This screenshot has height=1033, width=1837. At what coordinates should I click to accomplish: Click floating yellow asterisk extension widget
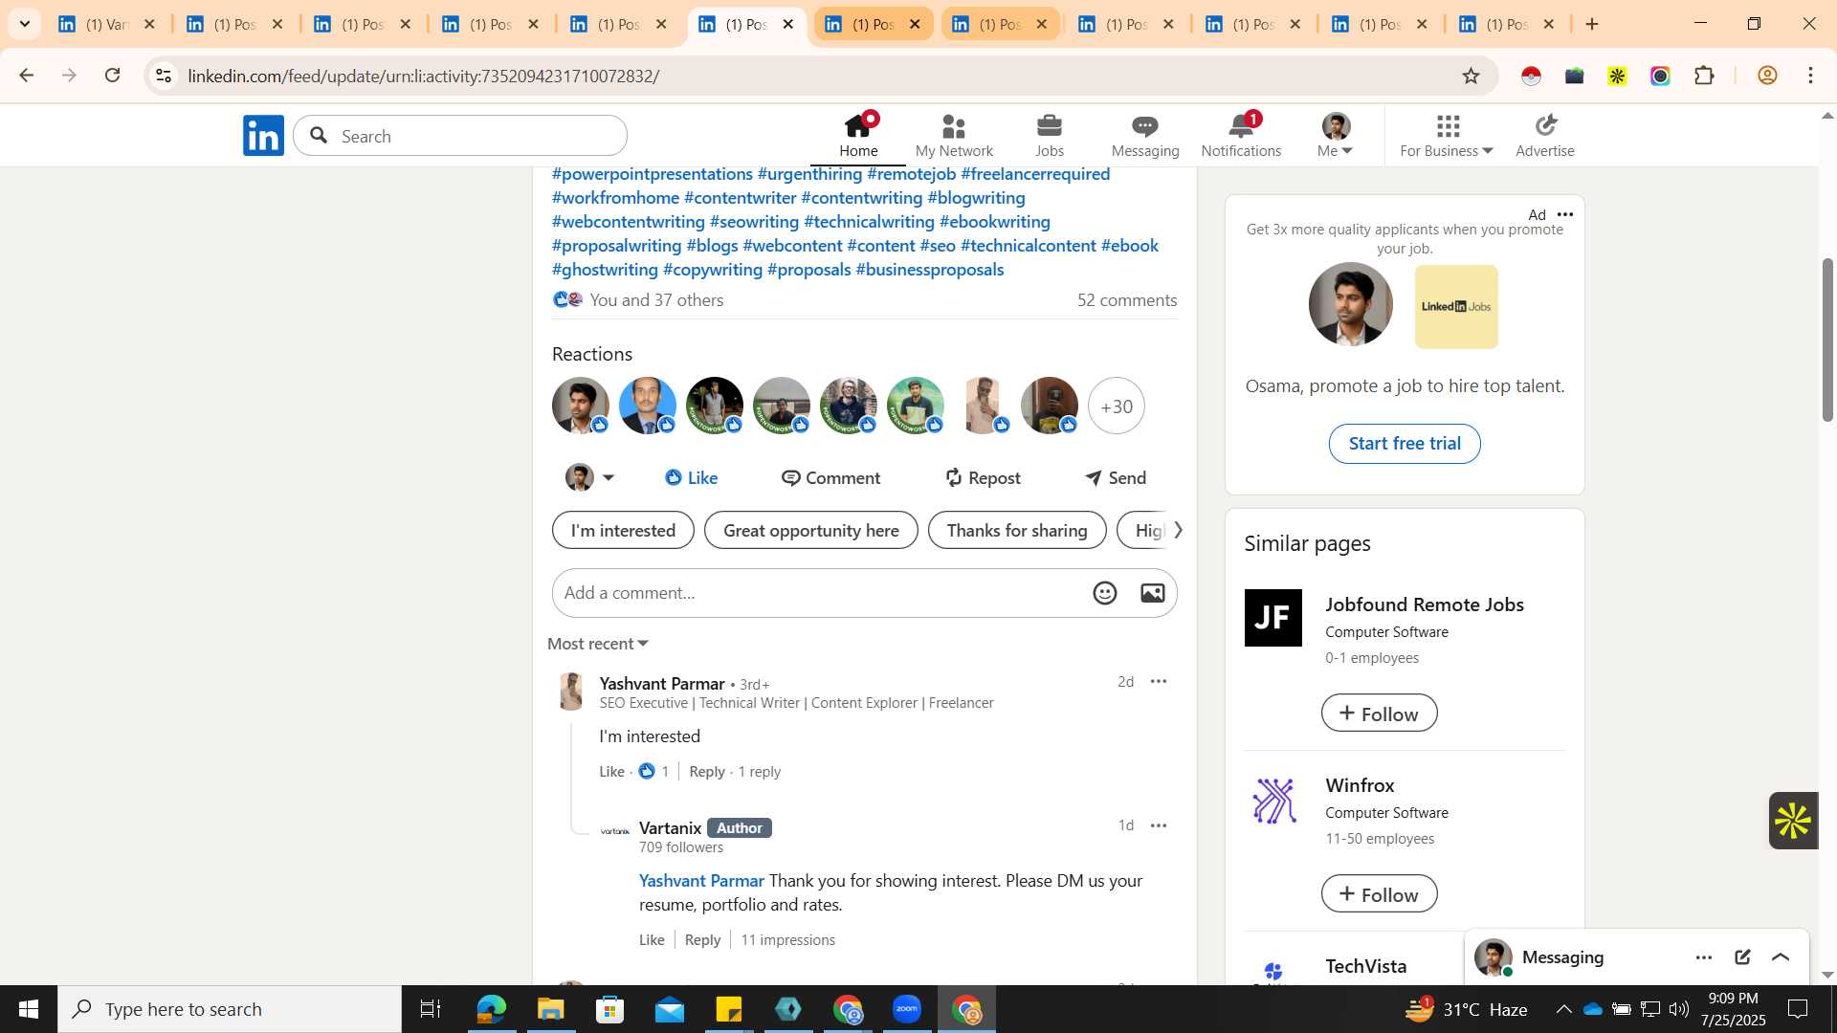[1793, 821]
